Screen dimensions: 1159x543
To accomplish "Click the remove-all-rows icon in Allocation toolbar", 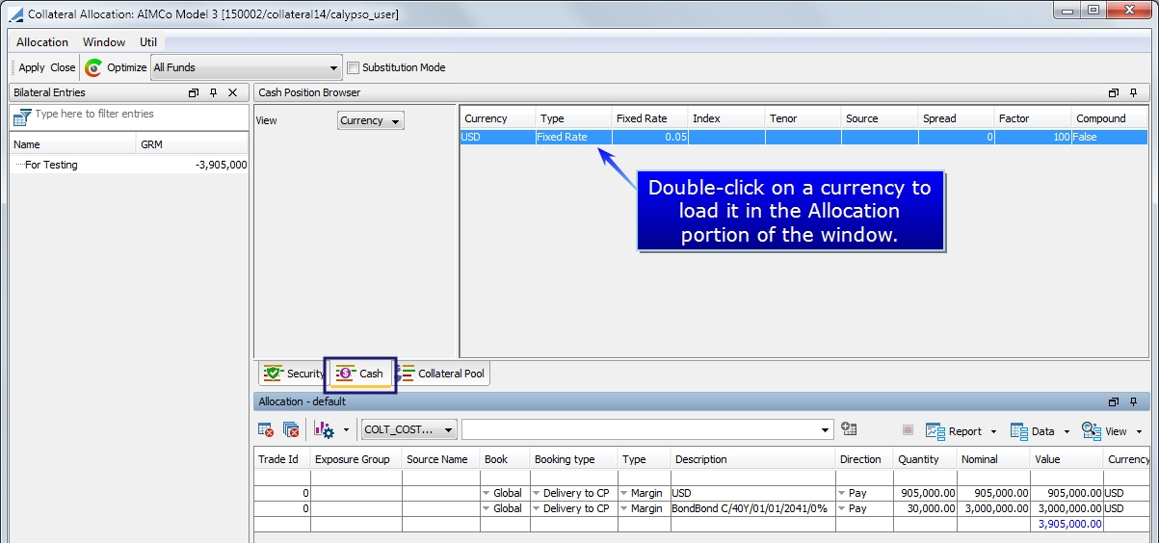I will point(291,430).
